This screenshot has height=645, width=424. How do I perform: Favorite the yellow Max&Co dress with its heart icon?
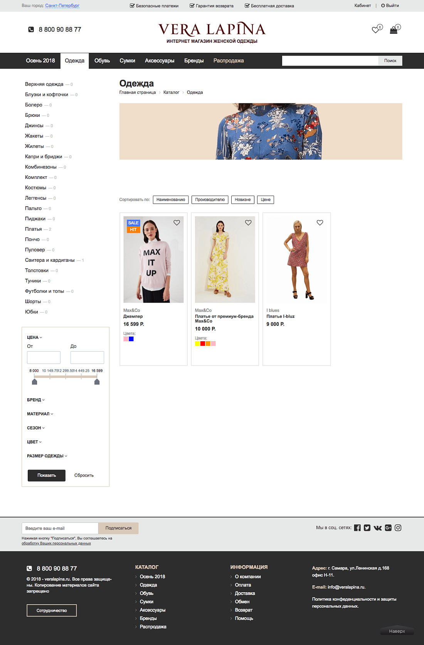(x=248, y=222)
